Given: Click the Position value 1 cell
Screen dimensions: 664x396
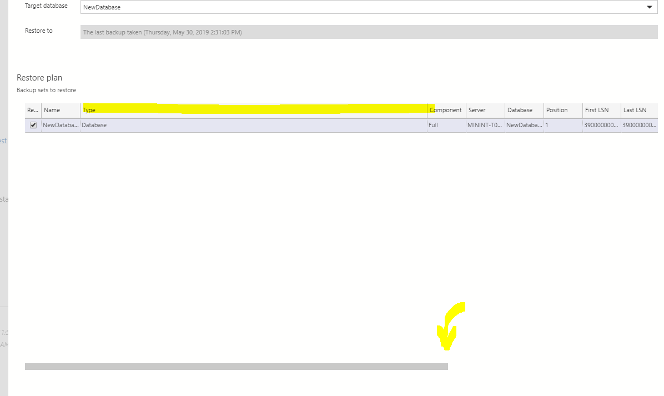Looking at the screenshot, I should [547, 125].
